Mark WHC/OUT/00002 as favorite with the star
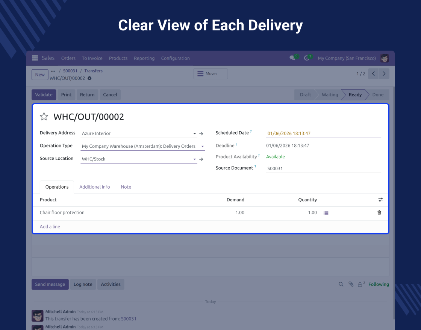421x330 pixels. pyautogui.click(x=44, y=117)
